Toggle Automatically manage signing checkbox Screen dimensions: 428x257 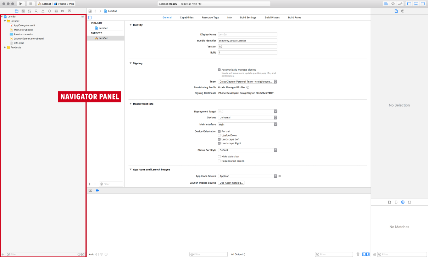(219, 70)
